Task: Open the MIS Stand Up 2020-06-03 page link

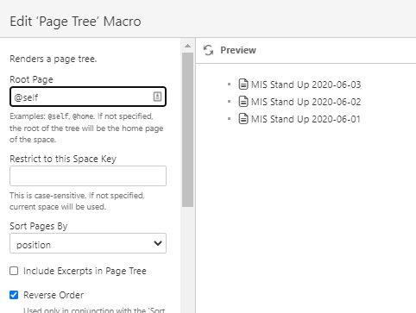Action: [x=306, y=85]
